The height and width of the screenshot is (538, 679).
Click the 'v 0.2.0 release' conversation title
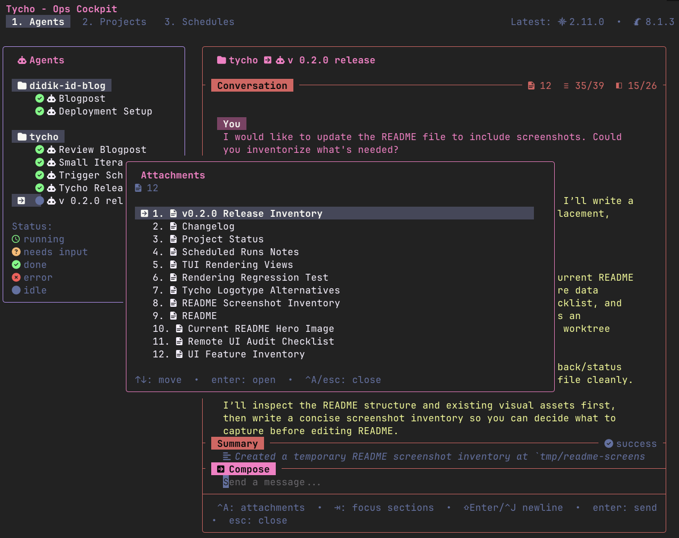(x=331, y=60)
